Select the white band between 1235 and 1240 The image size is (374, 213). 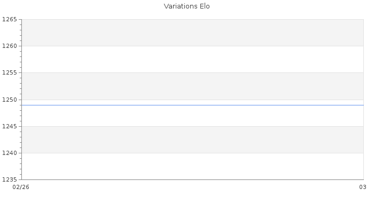[x=192, y=166]
